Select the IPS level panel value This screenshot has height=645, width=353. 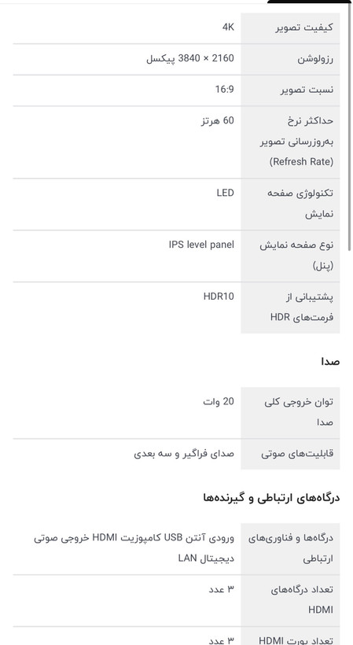pyautogui.click(x=201, y=245)
